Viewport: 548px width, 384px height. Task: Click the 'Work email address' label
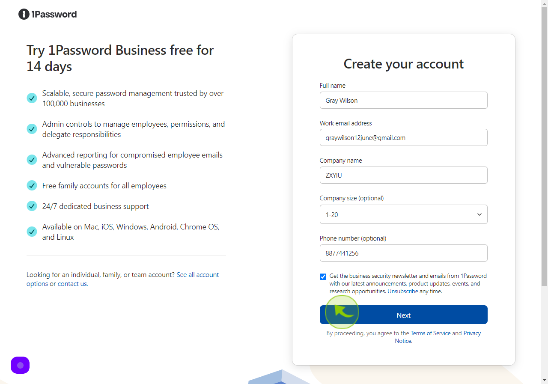pos(345,123)
